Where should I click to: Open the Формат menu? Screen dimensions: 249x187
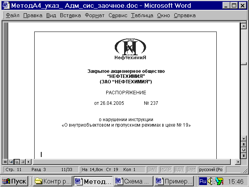(95, 16)
